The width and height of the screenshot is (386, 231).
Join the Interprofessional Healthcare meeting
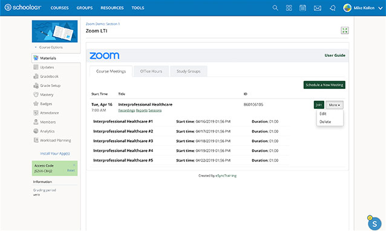click(319, 105)
